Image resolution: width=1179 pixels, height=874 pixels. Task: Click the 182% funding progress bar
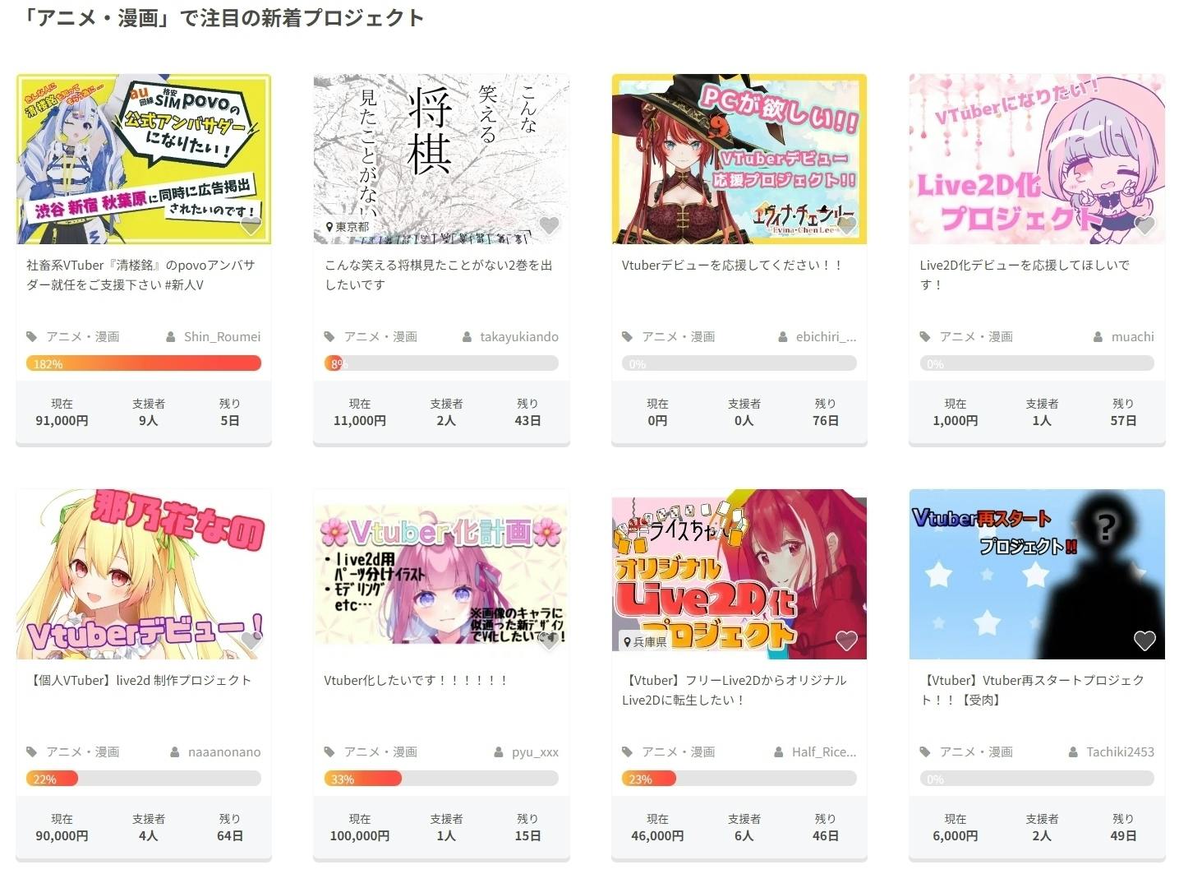(x=144, y=363)
